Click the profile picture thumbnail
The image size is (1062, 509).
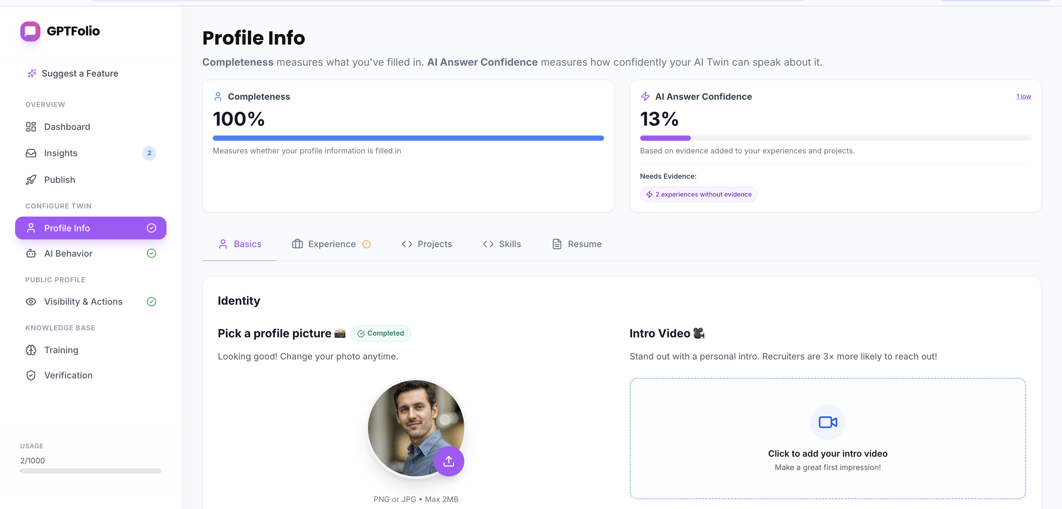(412, 424)
